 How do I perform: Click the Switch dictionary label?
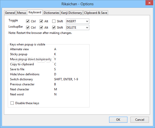point(22,79)
